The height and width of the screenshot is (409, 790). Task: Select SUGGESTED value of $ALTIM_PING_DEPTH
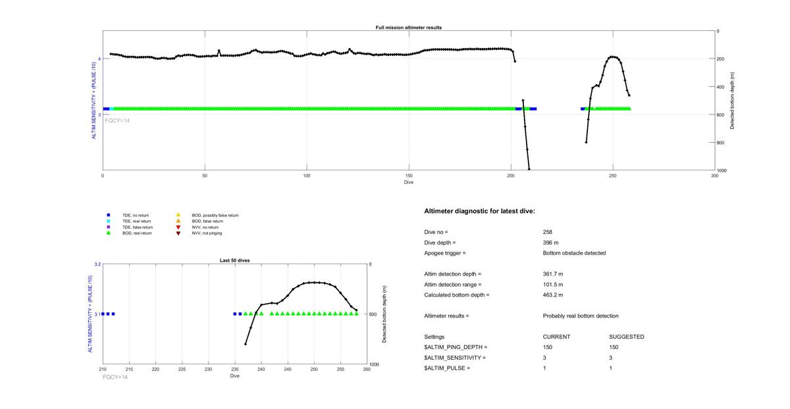[614, 347]
